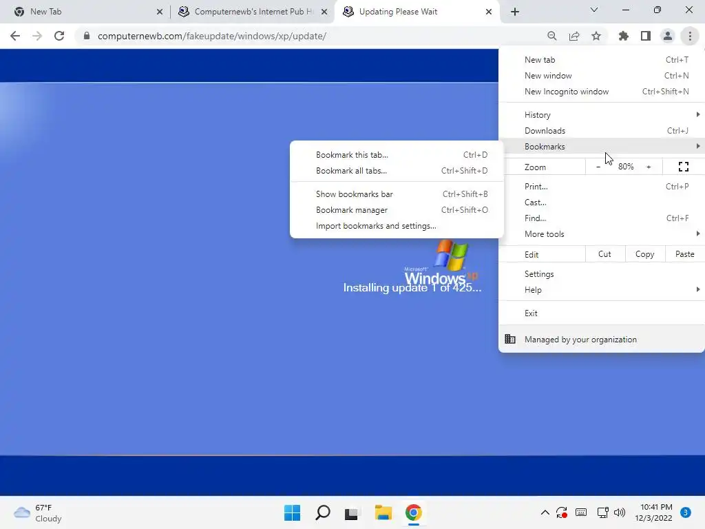Open the profile avatar button
Viewport: 705px width, 529px height.
pyautogui.click(x=668, y=36)
